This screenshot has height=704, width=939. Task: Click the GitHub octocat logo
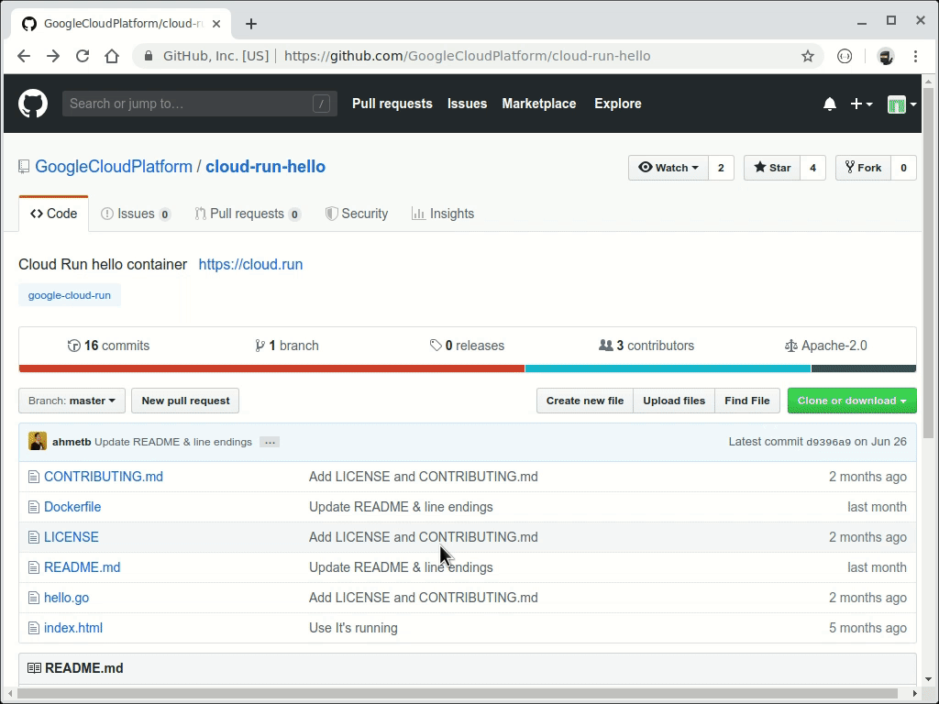[x=33, y=104]
